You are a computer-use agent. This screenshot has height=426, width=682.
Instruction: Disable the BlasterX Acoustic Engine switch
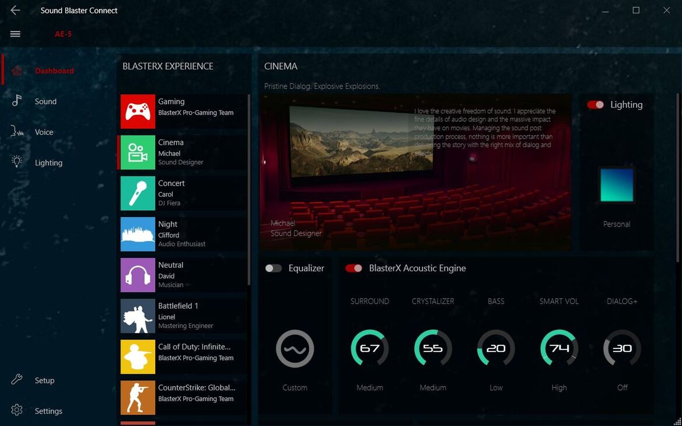pos(354,268)
